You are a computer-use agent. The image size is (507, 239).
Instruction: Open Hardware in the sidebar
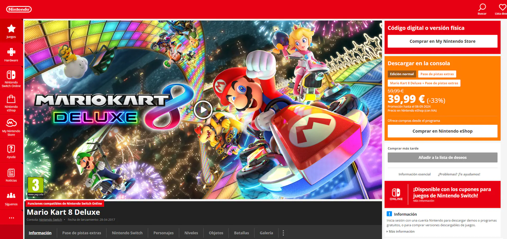[11, 55]
